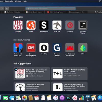The width and height of the screenshot is (102, 102).
Task: Click forward navigation arrow in toolbar
Action: [x=2, y=8]
